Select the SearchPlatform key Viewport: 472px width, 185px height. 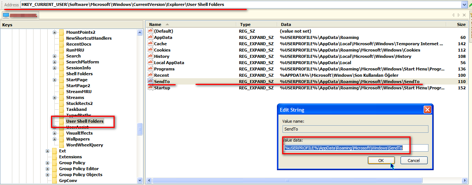pos(83,62)
